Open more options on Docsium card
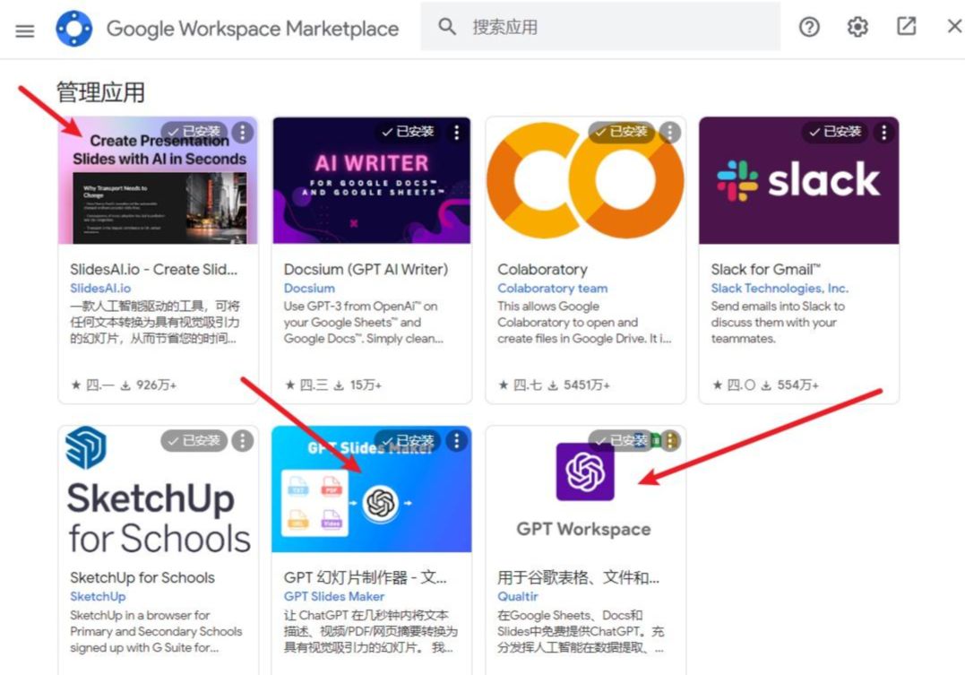 pos(456,132)
